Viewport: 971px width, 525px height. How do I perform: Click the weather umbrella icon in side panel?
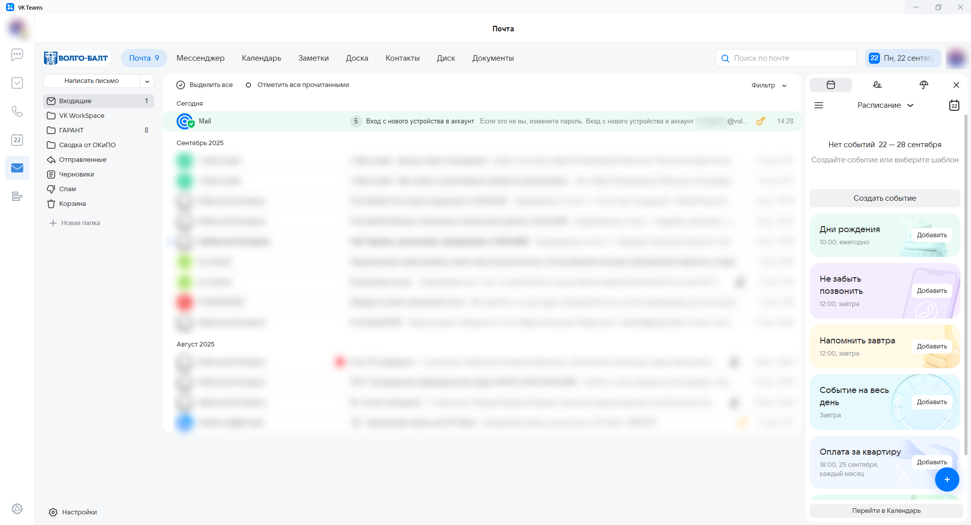[x=923, y=85]
